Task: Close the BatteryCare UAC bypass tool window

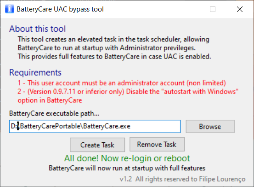Action: (x=240, y=9)
